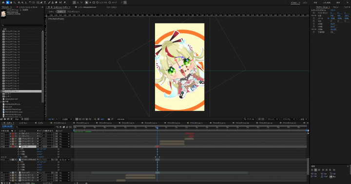Open the viewer resolution dropdown
Image resolution: width=351 pixels, height=184 pixels.
(67, 119)
